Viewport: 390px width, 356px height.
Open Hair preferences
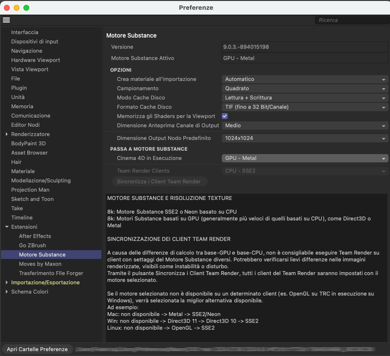17,162
